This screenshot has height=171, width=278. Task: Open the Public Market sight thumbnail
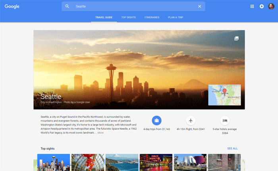pyautogui.click(x=156, y=162)
